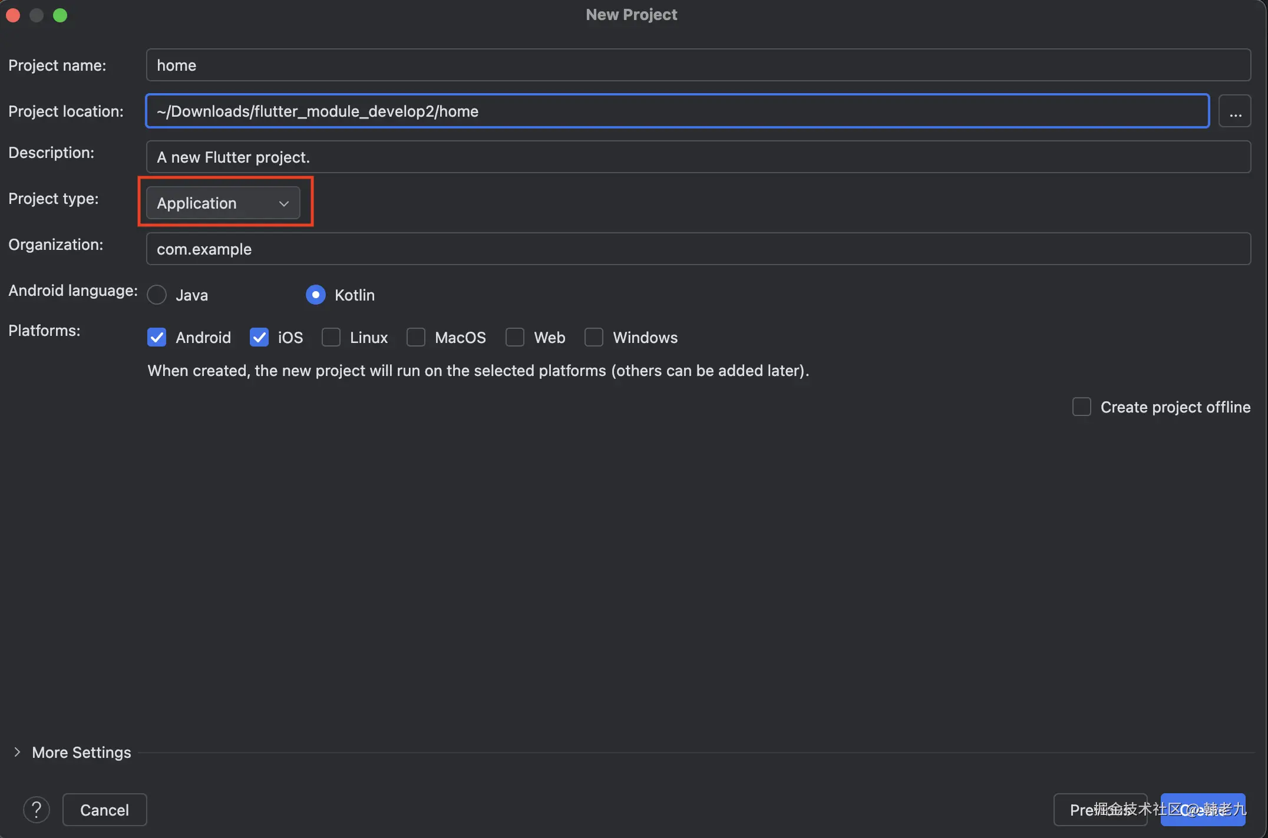Uncheck the iOS platform checkbox

[259, 337]
